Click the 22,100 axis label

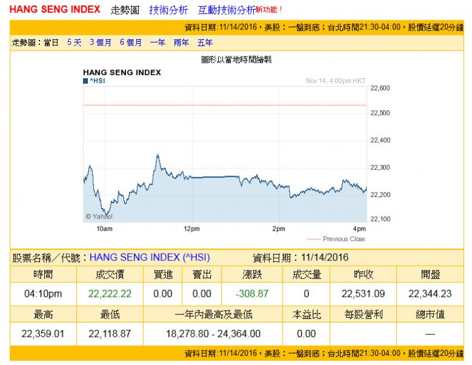point(380,219)
